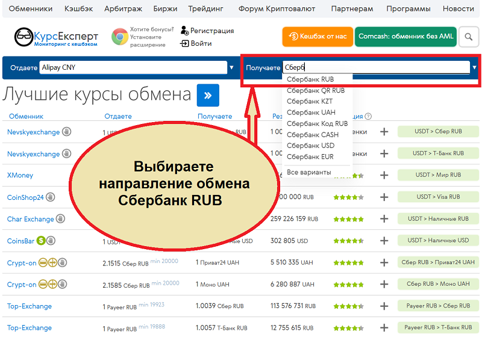The width and height of the screenshot is (482, 337).
Task: Click the Получаете input field with Сберб
Action: (376, 67)
